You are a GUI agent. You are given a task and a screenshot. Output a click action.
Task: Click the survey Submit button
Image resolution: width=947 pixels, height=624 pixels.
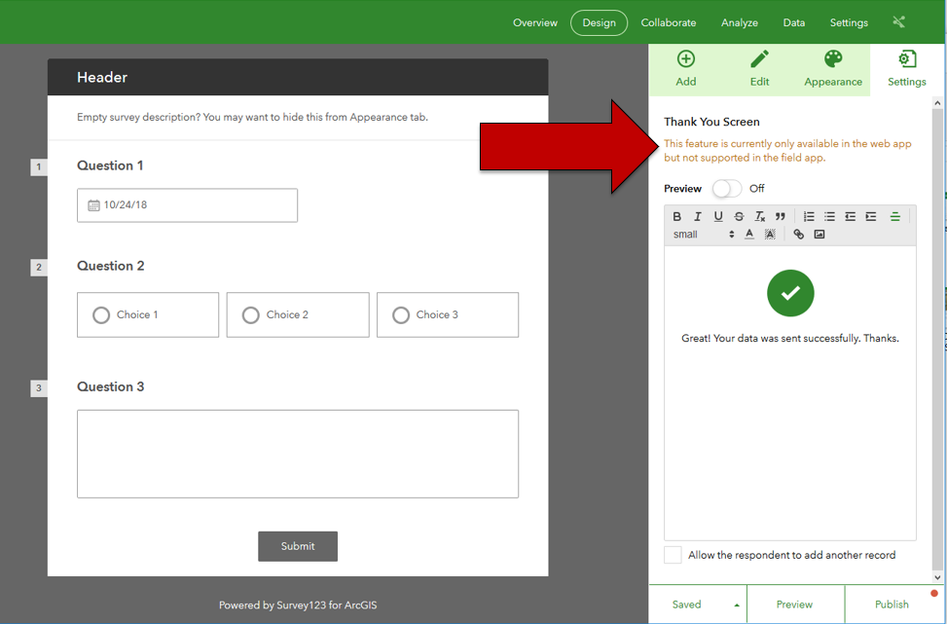298,546
